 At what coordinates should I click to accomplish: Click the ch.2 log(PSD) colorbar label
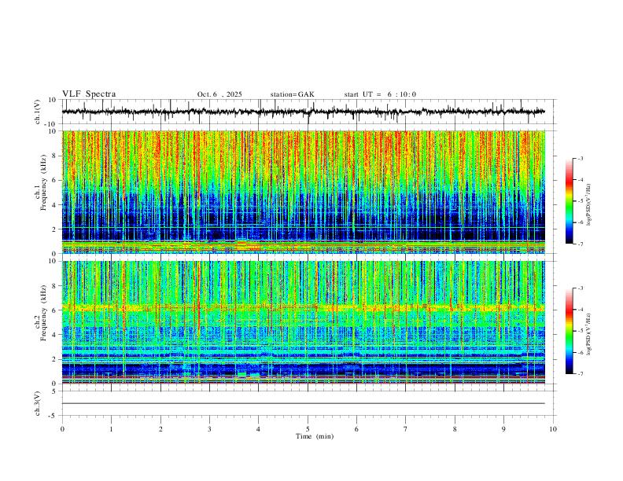coord(589,334)
